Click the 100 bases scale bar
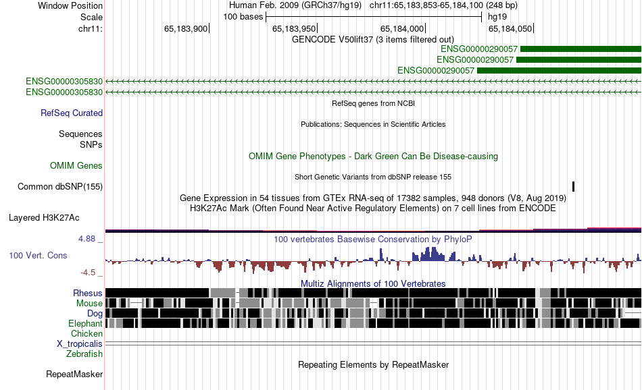642x390 pixels. coord(374,17)
